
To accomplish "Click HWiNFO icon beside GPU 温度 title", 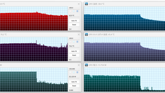I will coord(86,4).
